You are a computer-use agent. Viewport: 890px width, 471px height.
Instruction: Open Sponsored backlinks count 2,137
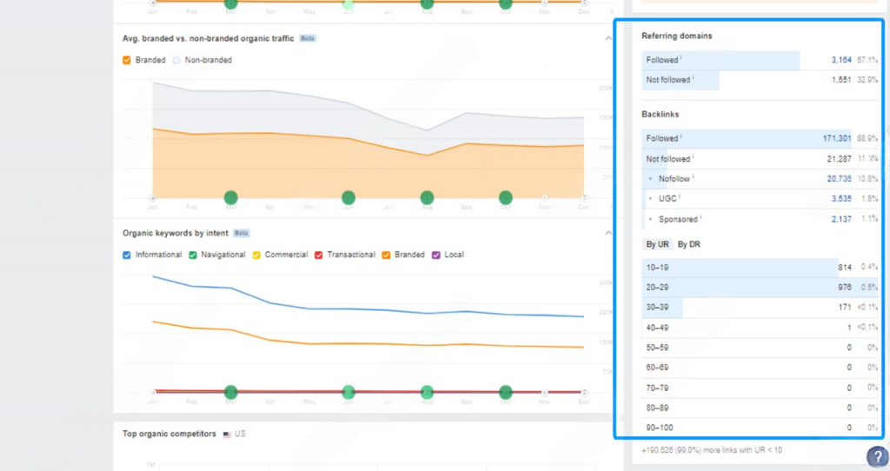[841, 219]
